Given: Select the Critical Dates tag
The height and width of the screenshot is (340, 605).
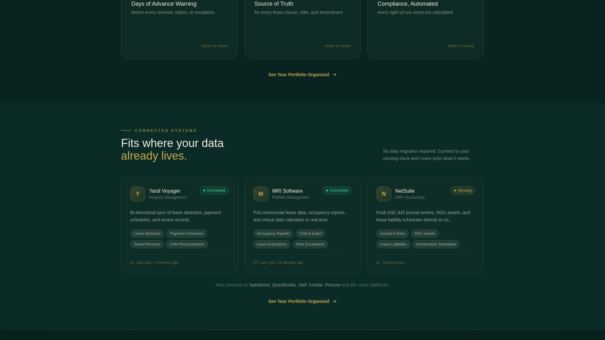Looking at the screenshot, I should click(310, 234).
